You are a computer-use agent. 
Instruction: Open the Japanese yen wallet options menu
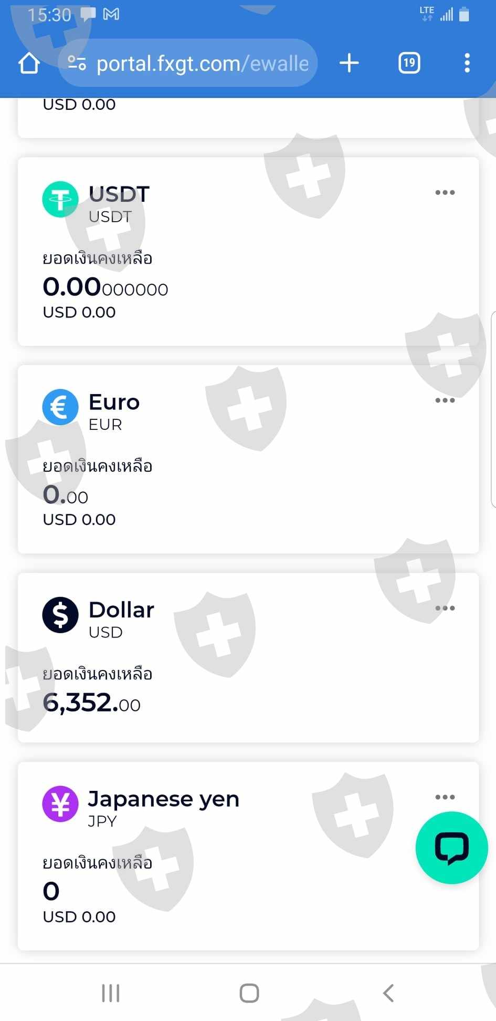(445, 797)
